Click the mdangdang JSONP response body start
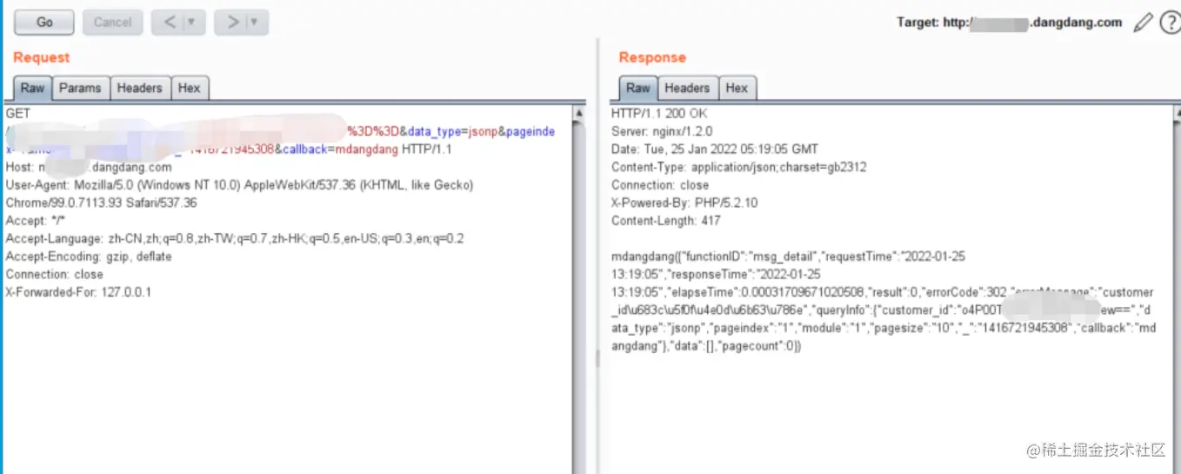This screenshot has width=1181, height=474. pyautogui.click(x=788, y=257)
